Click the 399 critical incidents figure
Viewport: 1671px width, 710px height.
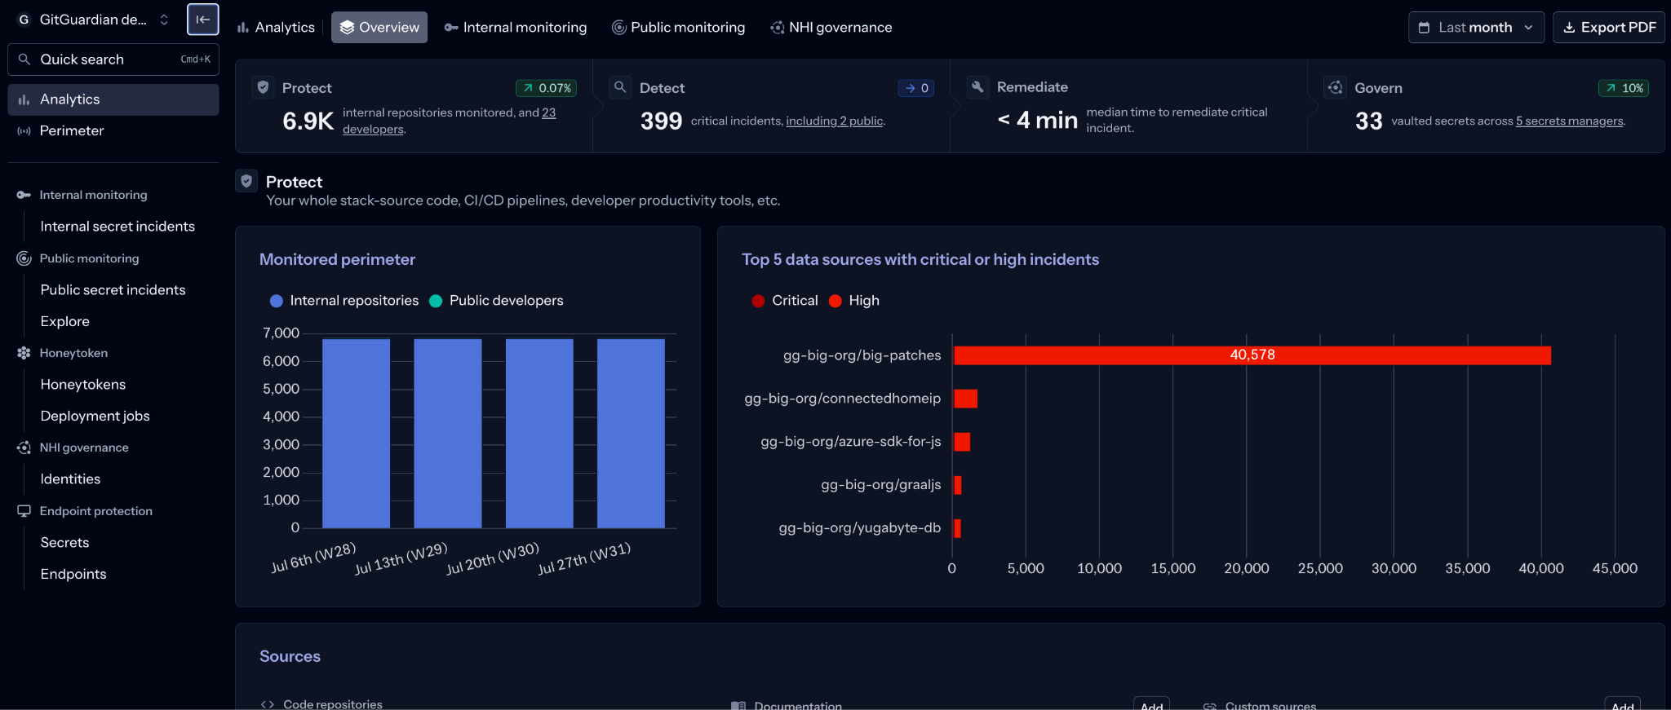point(661,121)
